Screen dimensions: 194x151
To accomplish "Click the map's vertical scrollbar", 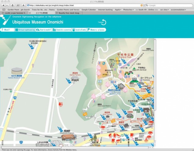I will coord(155,76).
